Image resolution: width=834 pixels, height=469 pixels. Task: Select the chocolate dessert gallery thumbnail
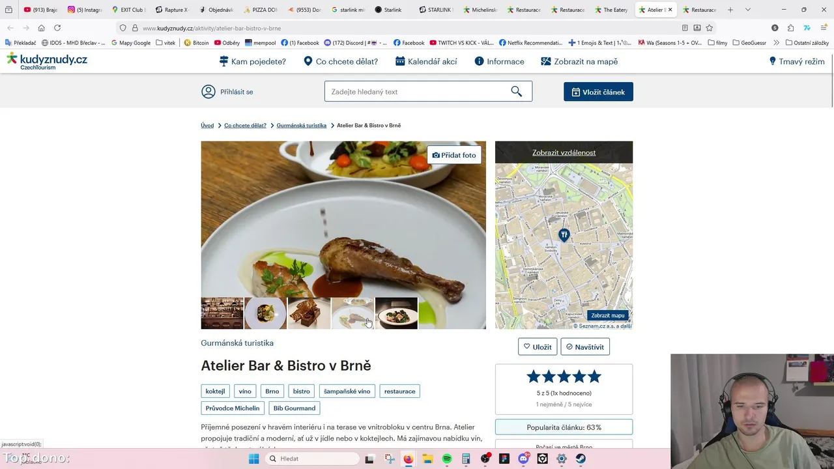309,313
